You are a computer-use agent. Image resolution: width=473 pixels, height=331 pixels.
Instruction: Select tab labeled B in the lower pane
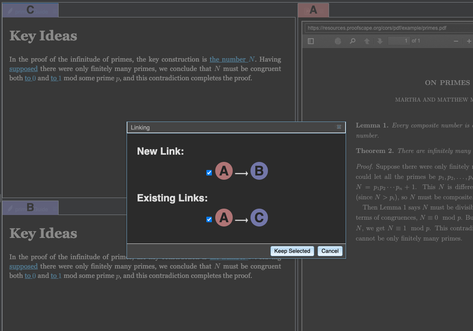[x=30, y=208]
